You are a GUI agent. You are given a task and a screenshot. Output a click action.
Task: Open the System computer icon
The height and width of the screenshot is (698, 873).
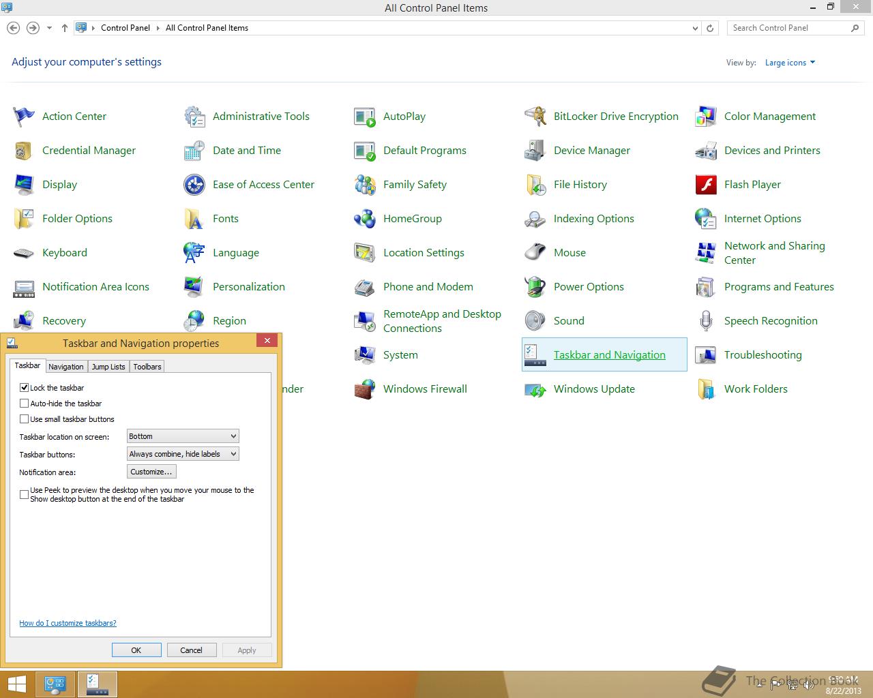(365, 355)
